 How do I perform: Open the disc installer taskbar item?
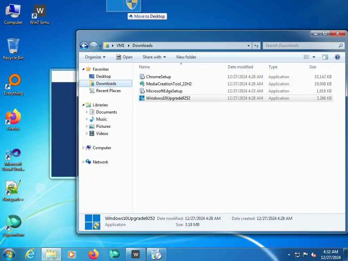click(x=156, y=254)
